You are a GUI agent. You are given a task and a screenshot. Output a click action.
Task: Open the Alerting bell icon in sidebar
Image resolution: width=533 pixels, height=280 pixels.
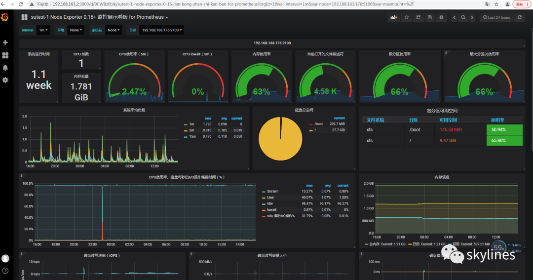pos(5,68)
